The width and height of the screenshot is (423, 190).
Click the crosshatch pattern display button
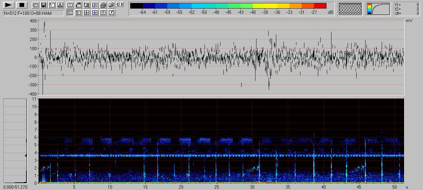pyautogui.click(x=351, y=9)
